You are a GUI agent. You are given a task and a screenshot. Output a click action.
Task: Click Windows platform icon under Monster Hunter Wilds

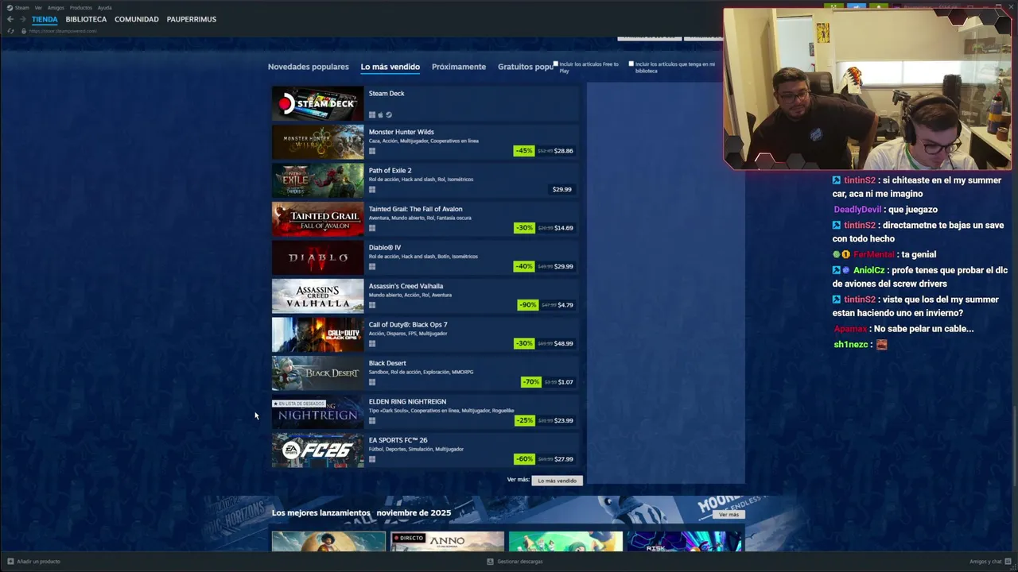click(x=371, y=151)
